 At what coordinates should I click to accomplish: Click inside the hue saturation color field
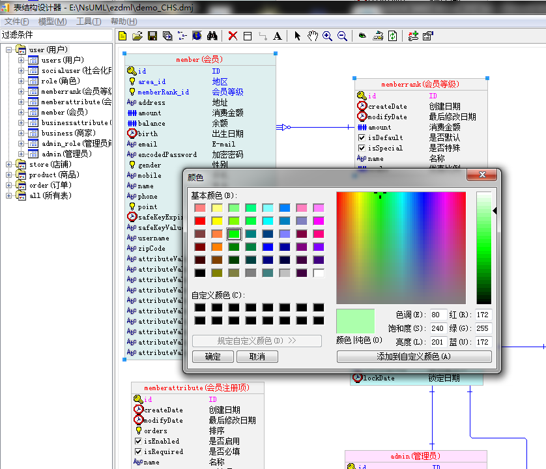tap(401, 248)
